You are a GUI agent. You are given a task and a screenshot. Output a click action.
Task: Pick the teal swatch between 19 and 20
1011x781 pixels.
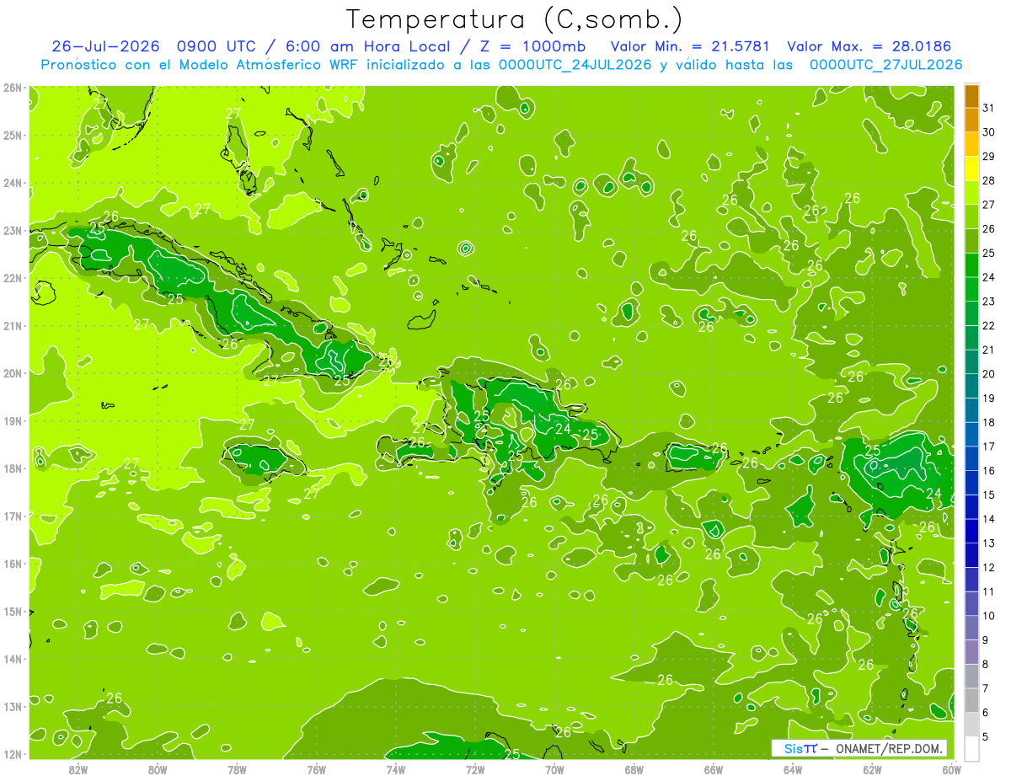[x=971, y=386]
